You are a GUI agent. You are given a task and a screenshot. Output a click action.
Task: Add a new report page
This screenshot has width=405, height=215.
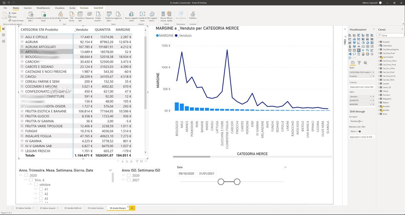(x=132, y=208)
